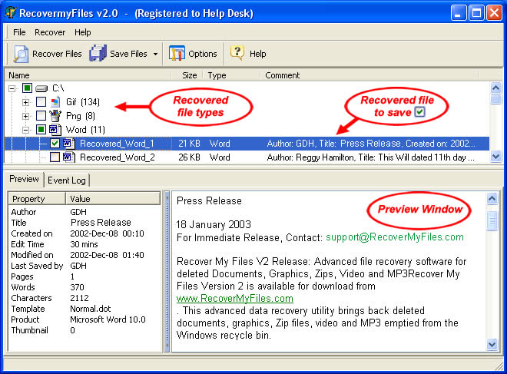The image size is (507, 374).
Task: Open the Recover menu
Action: click(x=50, y=32)
